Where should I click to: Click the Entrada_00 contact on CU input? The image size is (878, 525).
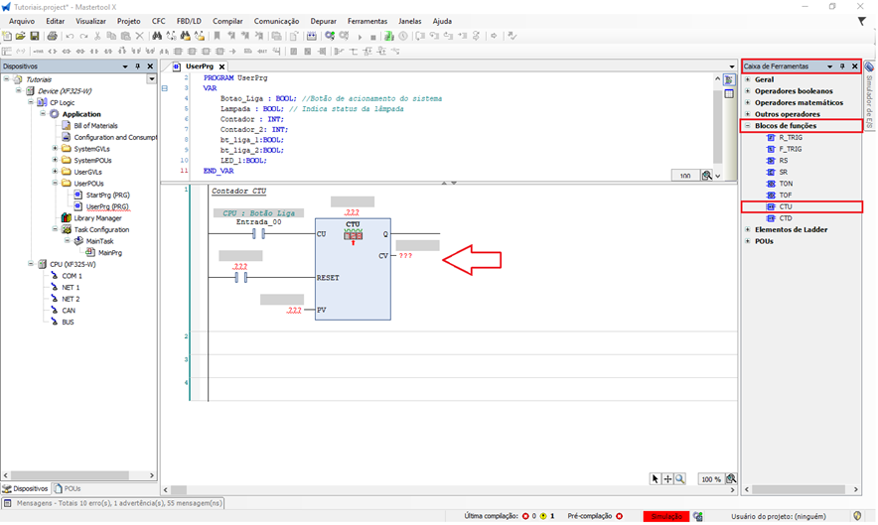(x=258, y=235)
